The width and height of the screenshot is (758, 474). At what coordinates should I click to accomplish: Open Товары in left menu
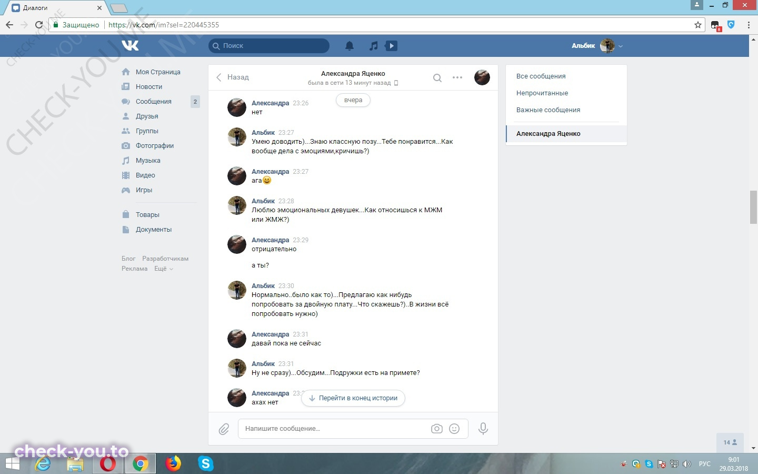[147, 215]
